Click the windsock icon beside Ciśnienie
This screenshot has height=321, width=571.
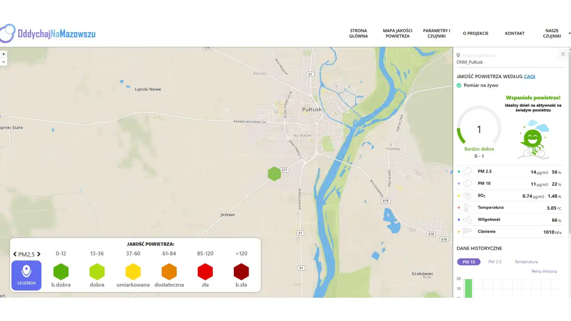click(x=468, y=231)
